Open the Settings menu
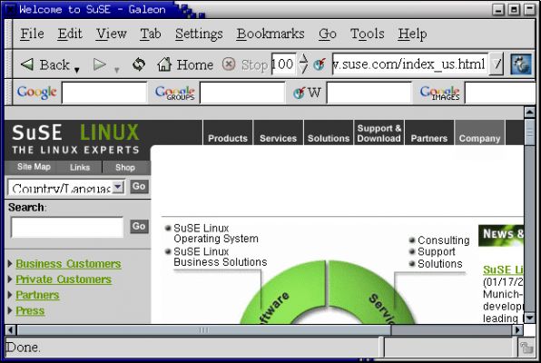Image resolution: width=541 pixels, height=363 pixels. [x=199, y=34]
